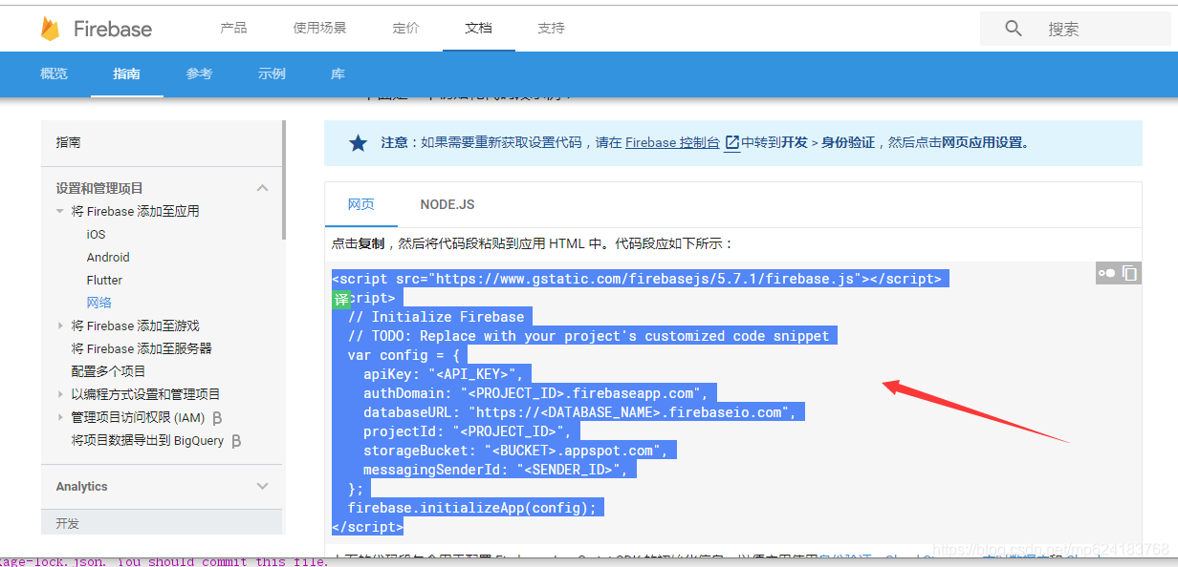Open 指南 in the sidebar
This screenshot has width=1178, height=567.
click(68, 142)
